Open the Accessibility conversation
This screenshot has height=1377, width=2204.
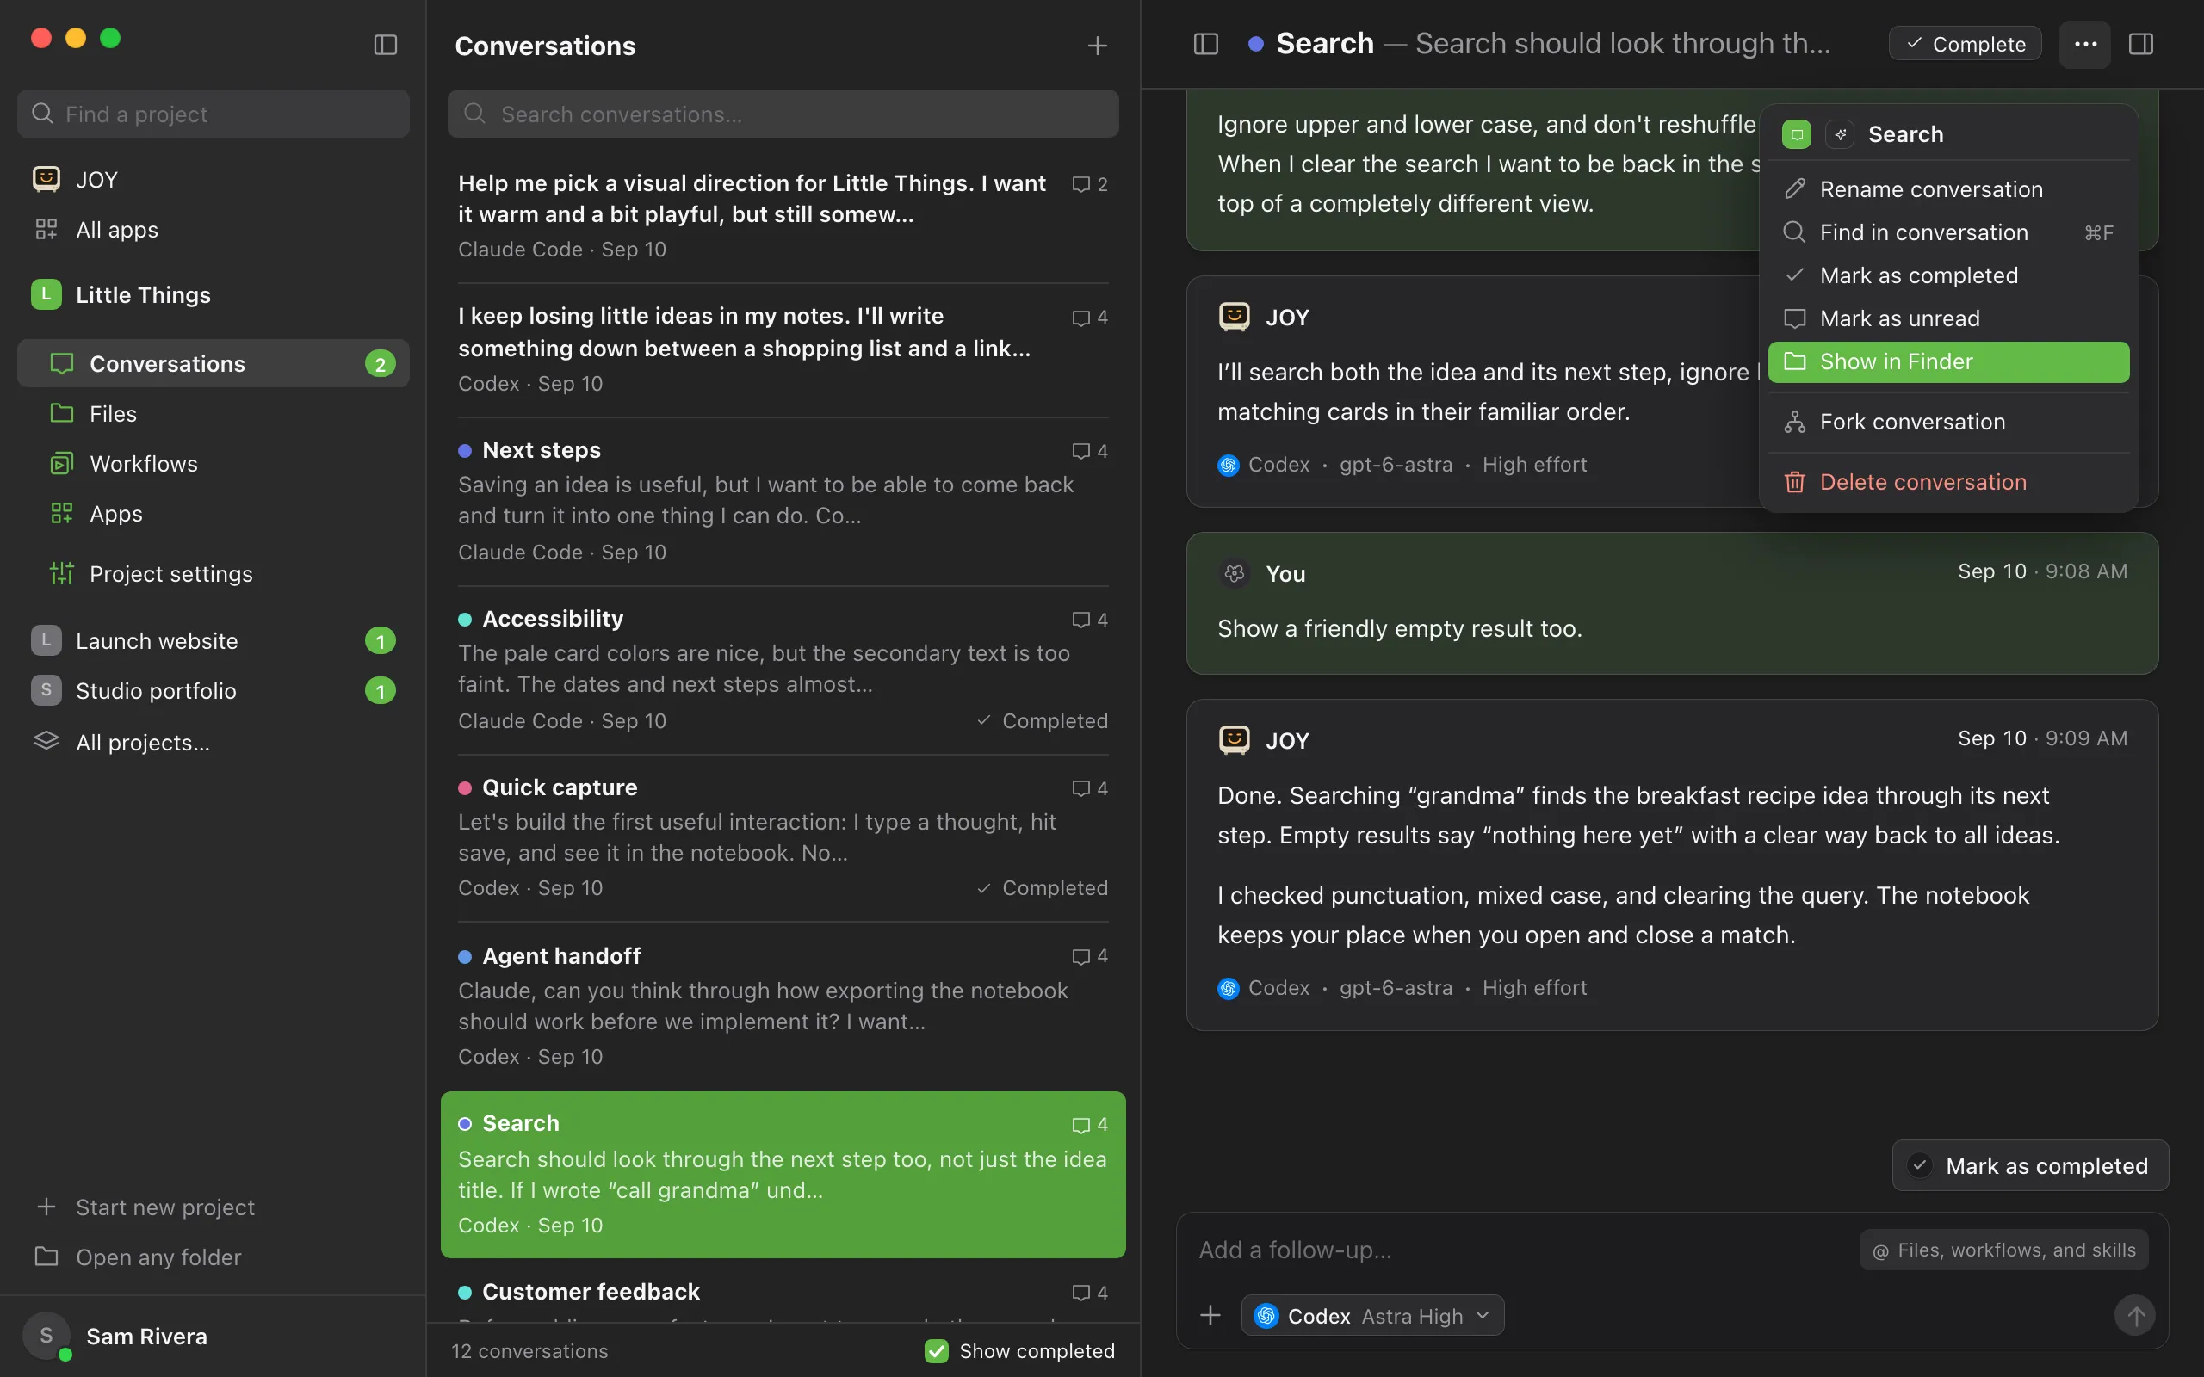tap(783, 670)
